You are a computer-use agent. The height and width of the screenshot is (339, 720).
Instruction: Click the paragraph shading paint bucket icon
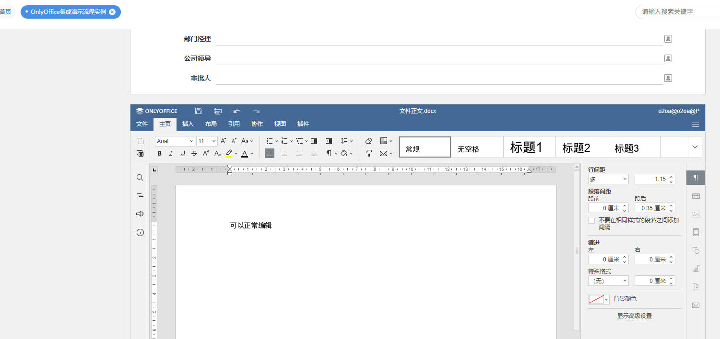coord(344,153)
